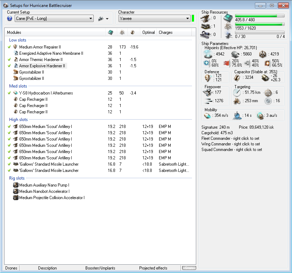Screen dimensions: 292x273
Task: Click the Medium Auxiliary Nano Pump I icon
Action: (16, 185)
